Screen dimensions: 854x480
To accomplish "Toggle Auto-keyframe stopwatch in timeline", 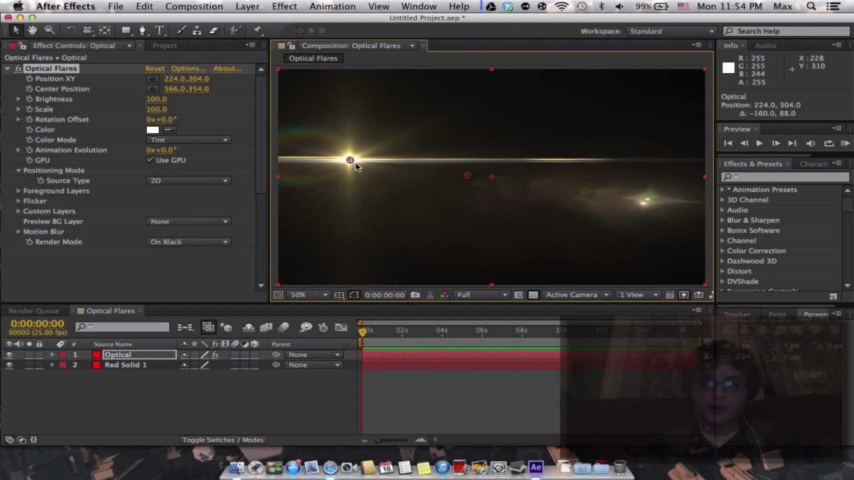I will coord(323,327).
